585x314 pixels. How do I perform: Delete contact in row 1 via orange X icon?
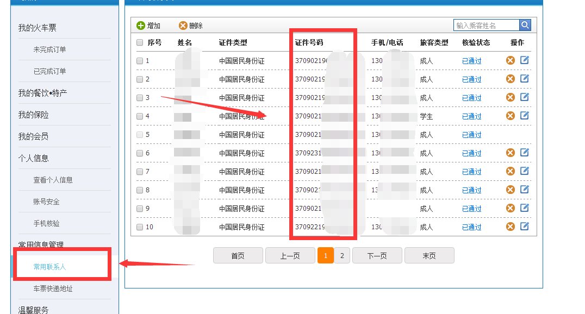510,60
